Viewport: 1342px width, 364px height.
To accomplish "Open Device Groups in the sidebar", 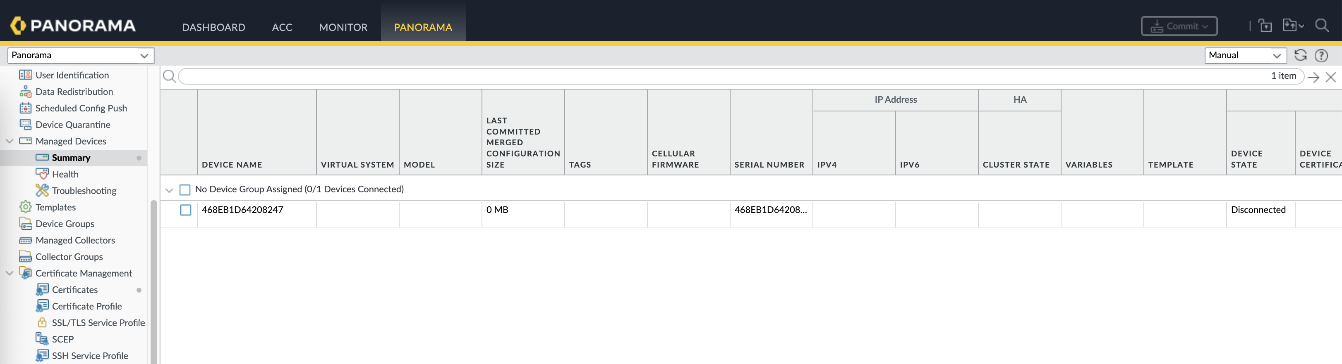I will click(65, 224).
